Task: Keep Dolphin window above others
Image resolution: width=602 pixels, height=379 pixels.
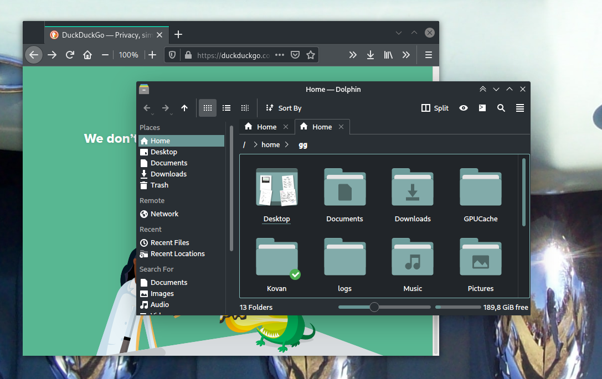Action: click(x=482, y=89)
